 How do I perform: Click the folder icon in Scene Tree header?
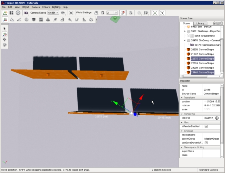(218, 23)
